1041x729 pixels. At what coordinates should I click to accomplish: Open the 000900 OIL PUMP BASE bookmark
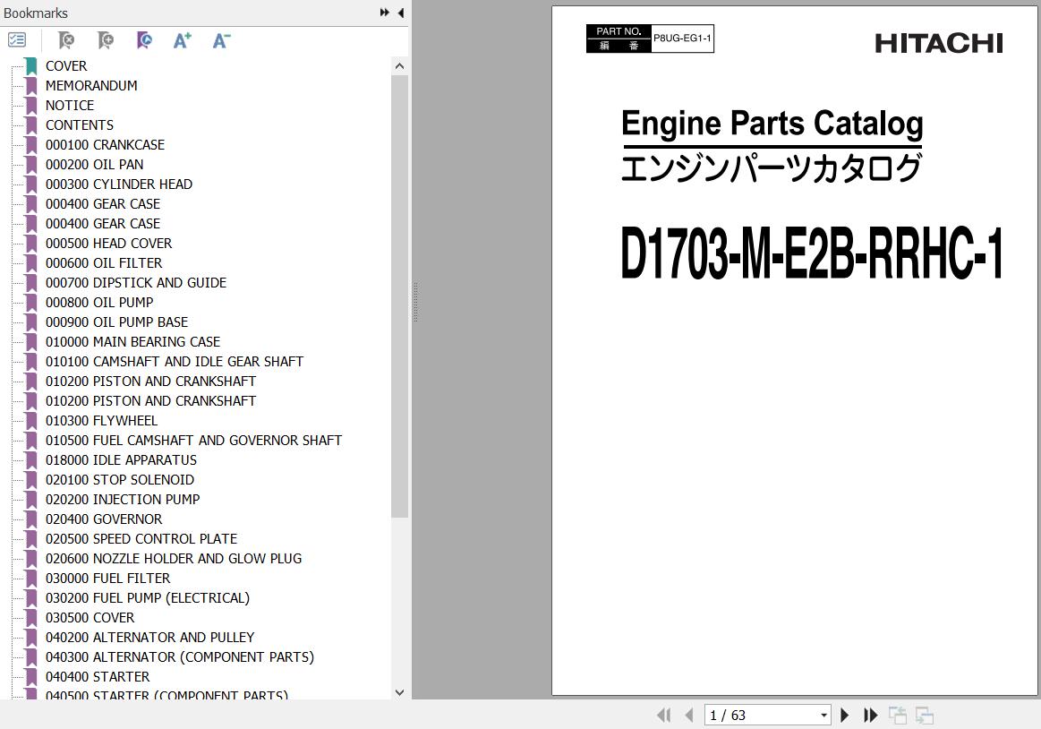[x=117, y=322]
